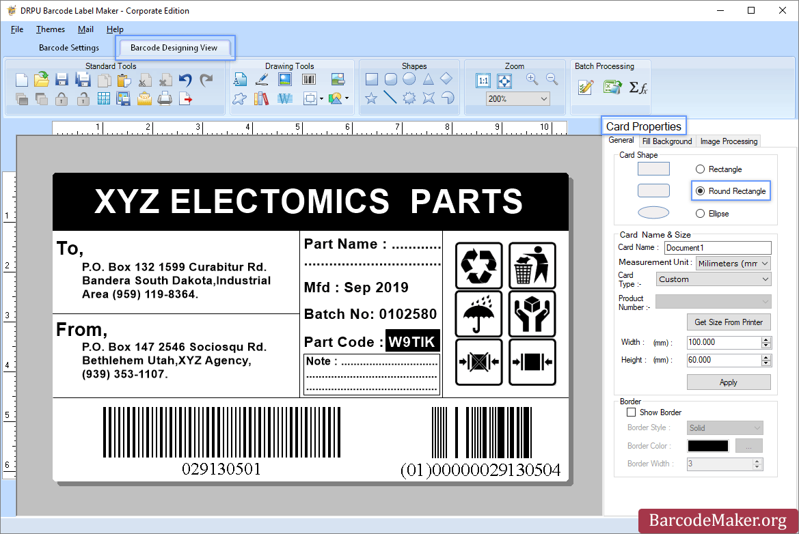Click the black Border Color swatch
This screenshot has height=534, width=799.
tap(708, 446)
